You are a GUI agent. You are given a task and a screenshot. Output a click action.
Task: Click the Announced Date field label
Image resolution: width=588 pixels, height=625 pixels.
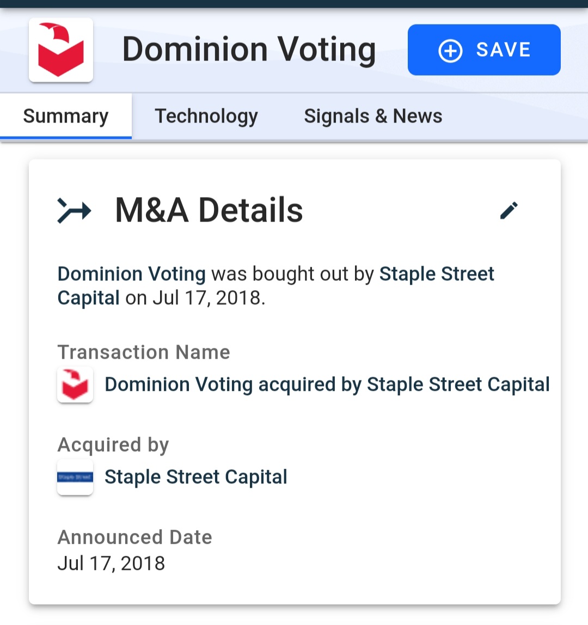(134, 537)
